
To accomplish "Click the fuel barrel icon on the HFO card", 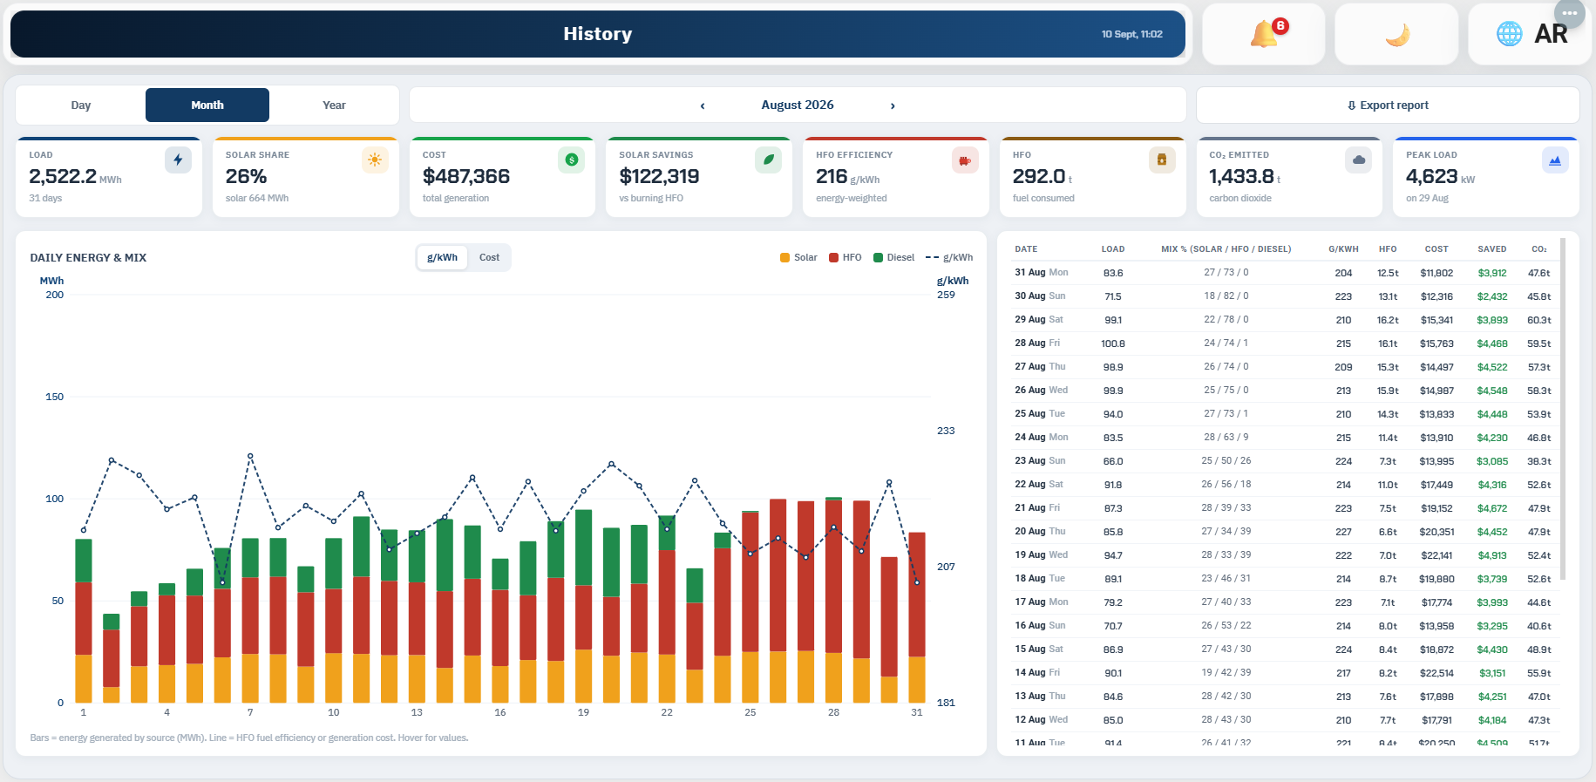I will 1162,160.
